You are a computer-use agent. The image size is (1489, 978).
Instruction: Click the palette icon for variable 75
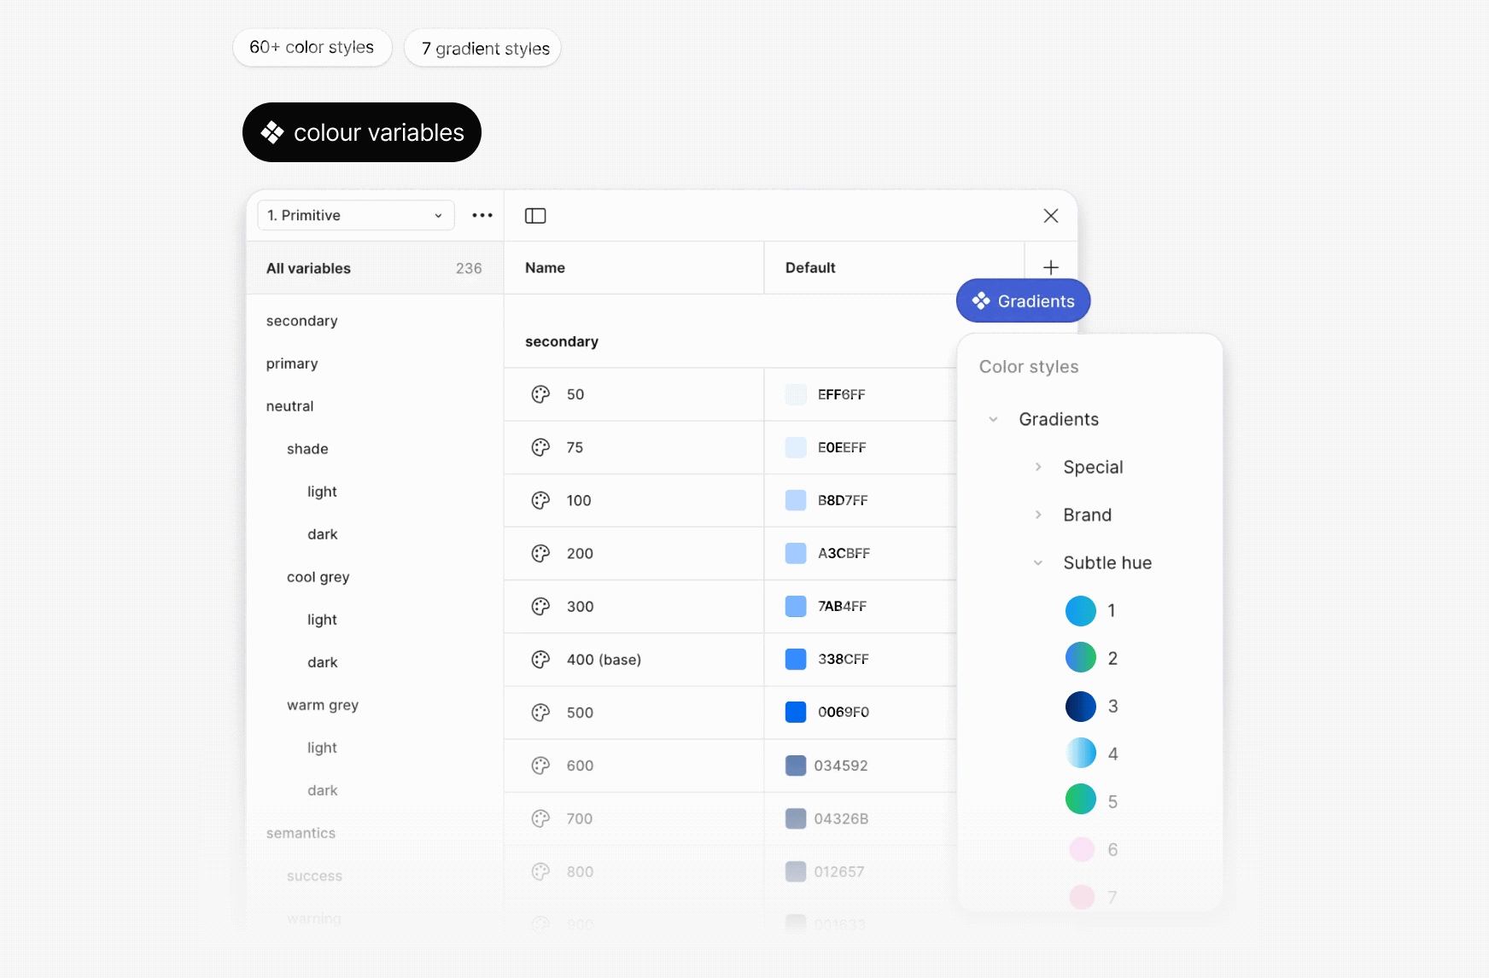click(540, 447)
